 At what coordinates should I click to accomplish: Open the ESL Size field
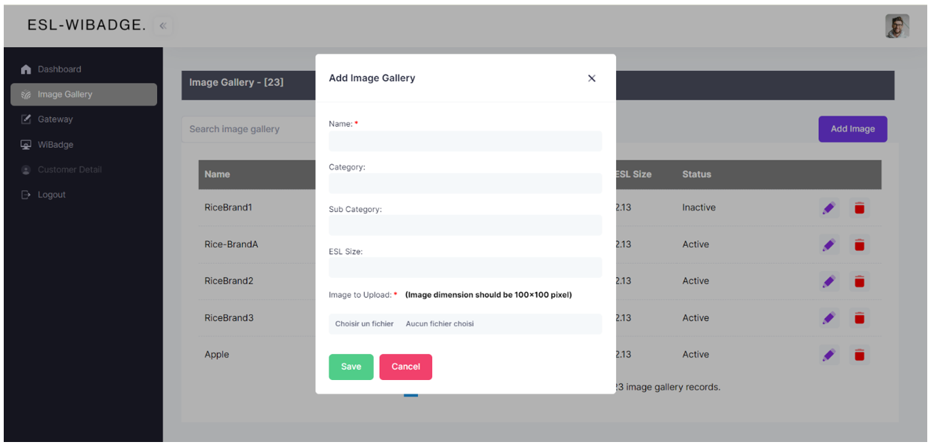pyautogui.click(x=465, y=267)
